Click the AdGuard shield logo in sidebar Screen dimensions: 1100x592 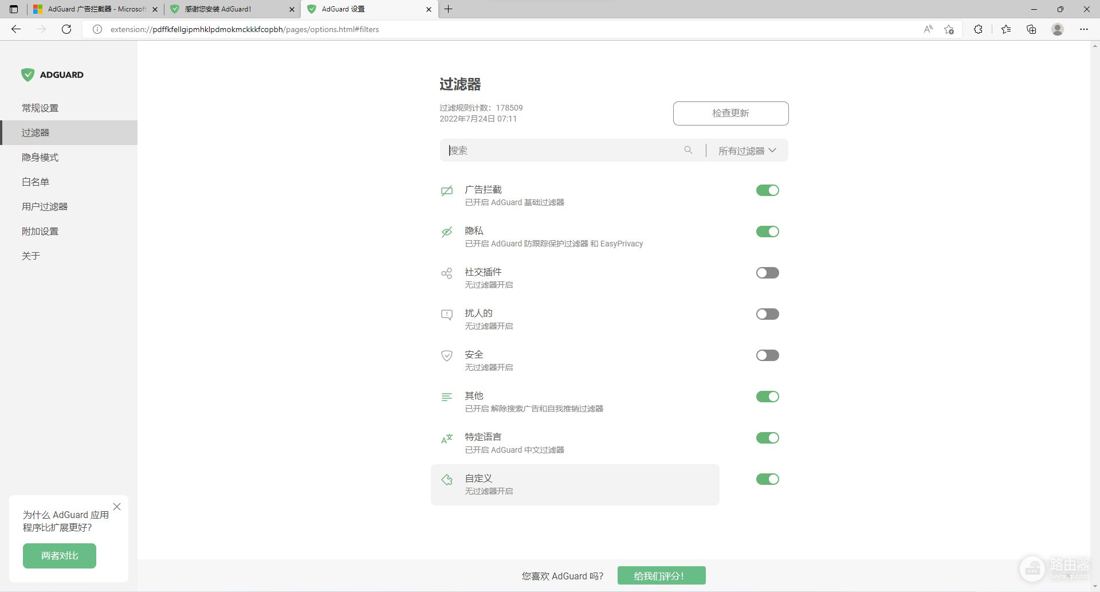tap(27, 75)
